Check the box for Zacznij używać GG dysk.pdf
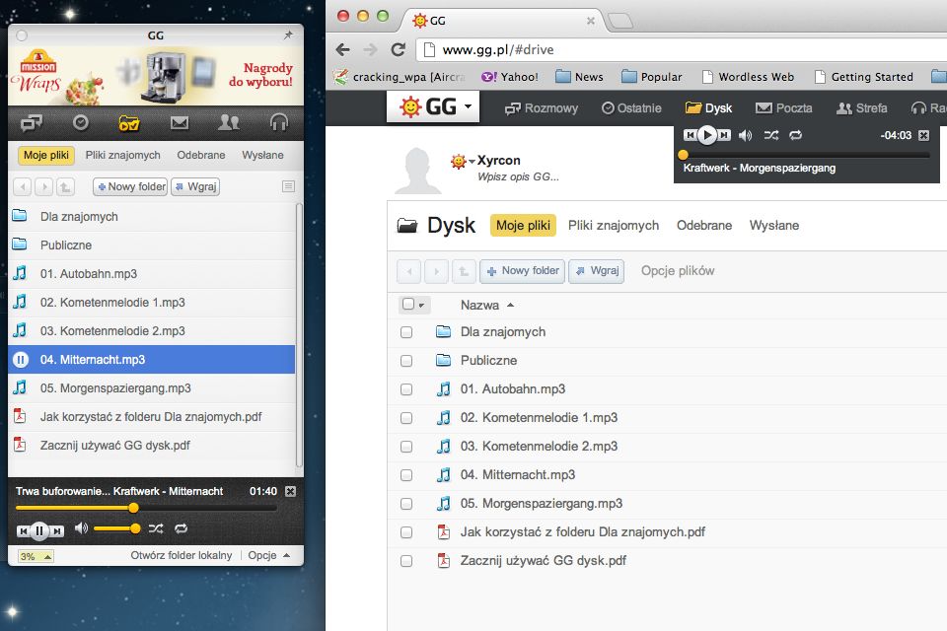The height and width of the screenshot is (631, 947). (x=406, y=561)
